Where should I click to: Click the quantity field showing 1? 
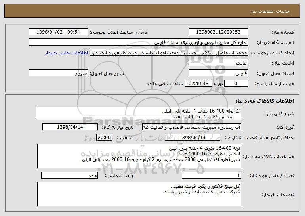coord(212,175)
